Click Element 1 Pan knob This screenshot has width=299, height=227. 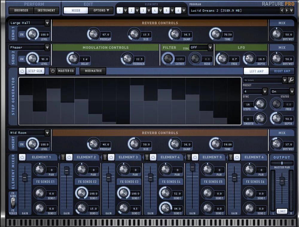(x=40, y=169)
